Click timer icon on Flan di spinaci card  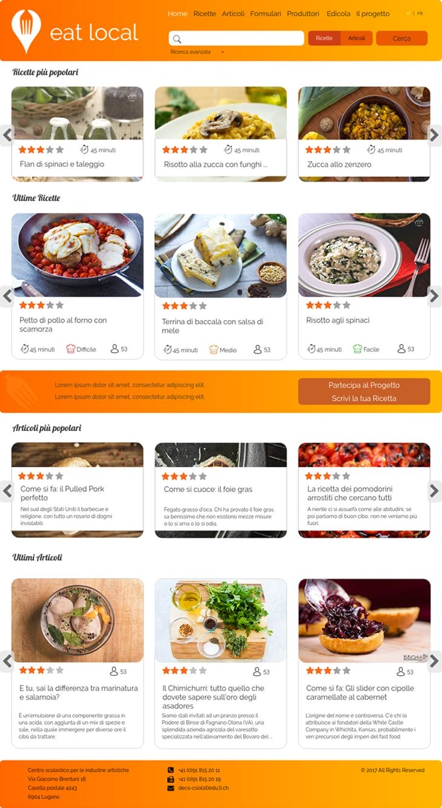[x=84, y=150]
